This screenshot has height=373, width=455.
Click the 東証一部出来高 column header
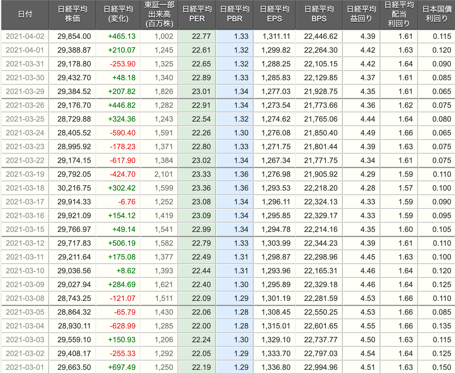159,14
